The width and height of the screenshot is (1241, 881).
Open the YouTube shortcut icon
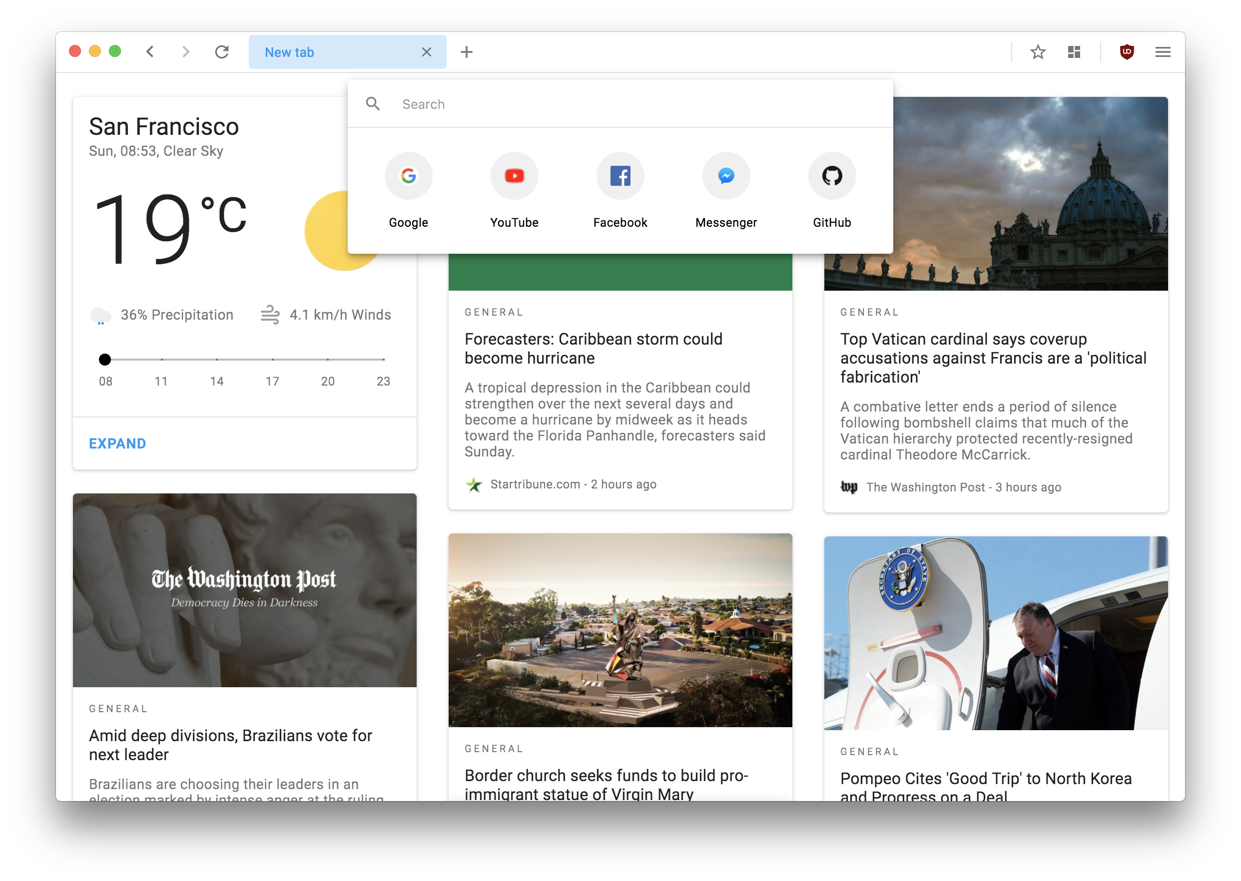point(514,176)
